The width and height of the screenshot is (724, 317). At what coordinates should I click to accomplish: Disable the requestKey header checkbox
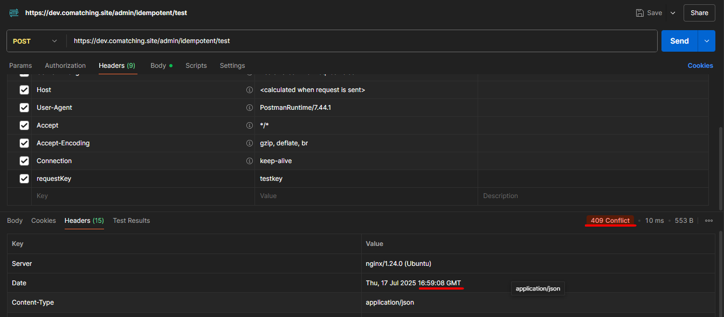(x=24, y=179)
